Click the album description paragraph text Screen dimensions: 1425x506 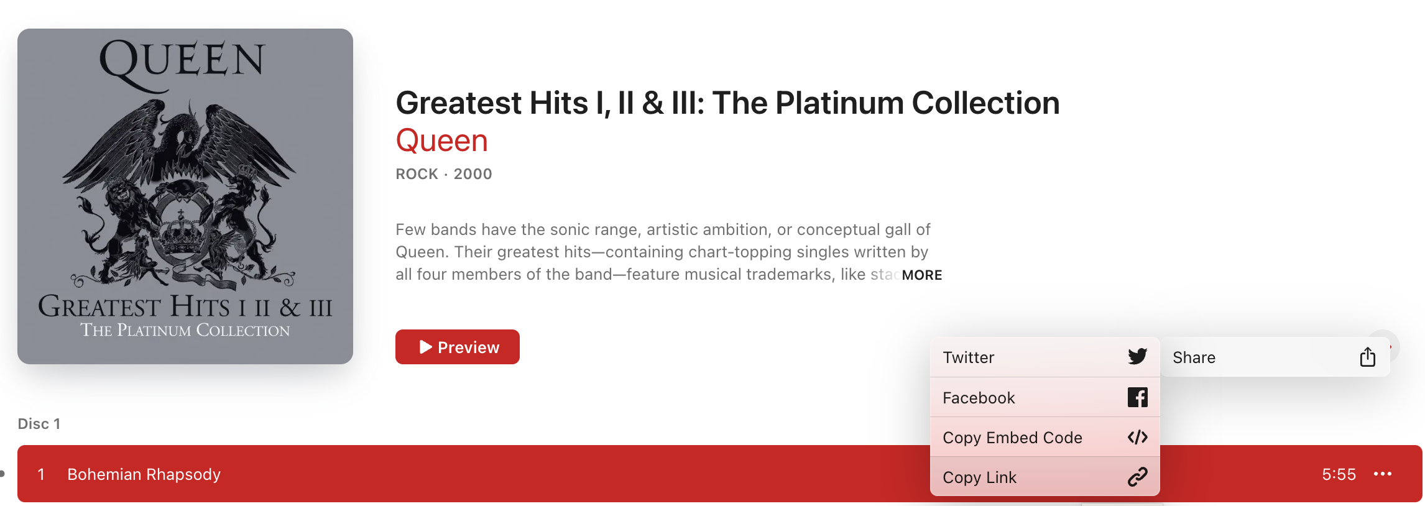(x=663, y=252)
